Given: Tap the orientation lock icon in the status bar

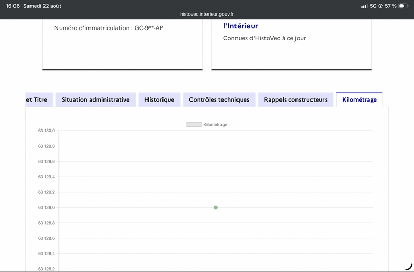Looking at the screenshot, I should click(x=380, y=6).
